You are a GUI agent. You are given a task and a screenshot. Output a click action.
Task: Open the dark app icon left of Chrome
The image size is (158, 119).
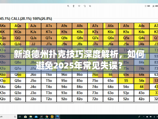[41, 117]
